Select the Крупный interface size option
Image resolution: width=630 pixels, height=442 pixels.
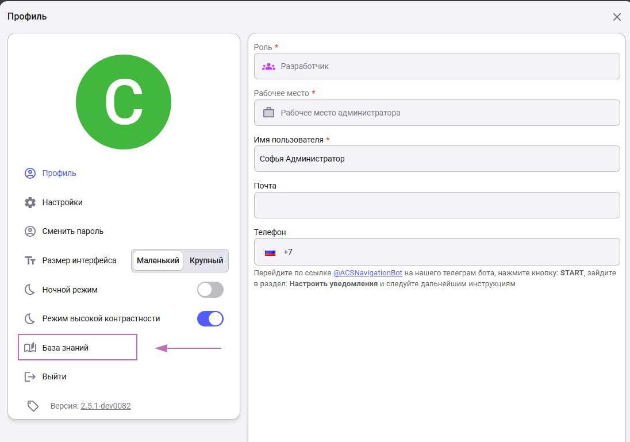pyautogui.click(x=206, y=260)
